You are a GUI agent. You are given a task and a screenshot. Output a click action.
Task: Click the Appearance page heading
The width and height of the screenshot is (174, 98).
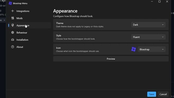click(x=65, y=11)
